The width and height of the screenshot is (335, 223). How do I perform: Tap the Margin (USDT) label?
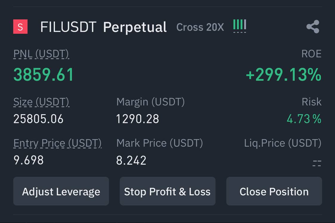click(x=150, y=102)
